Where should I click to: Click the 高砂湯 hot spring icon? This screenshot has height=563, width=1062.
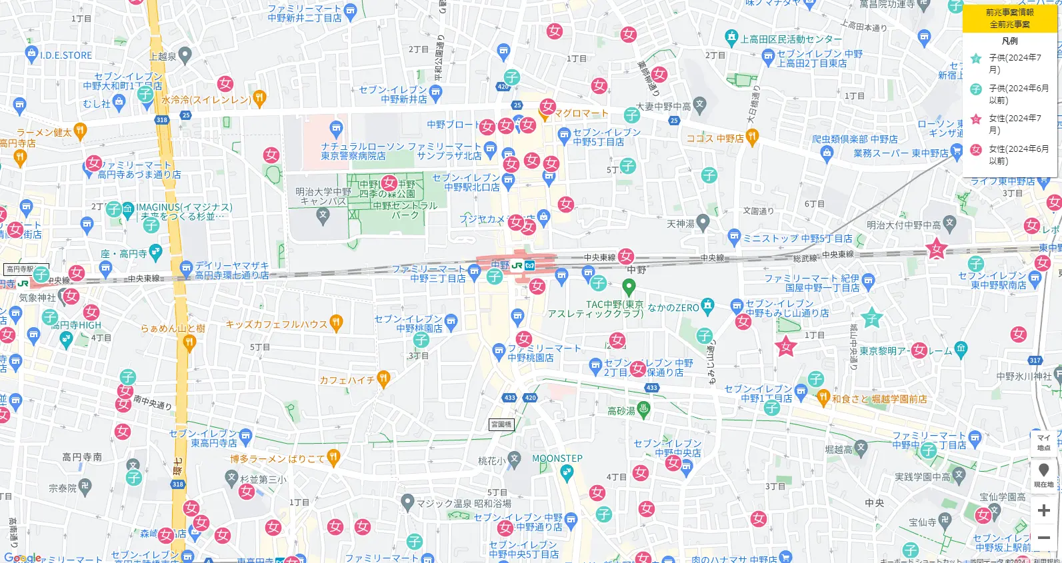[x=643, y=410]
